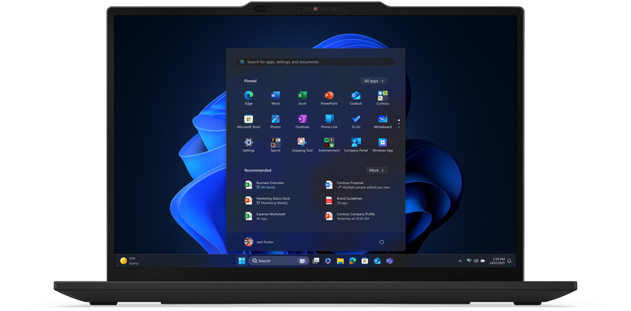
Task: Open the weather widget showing Sunny
Action: tap(129, 261)
